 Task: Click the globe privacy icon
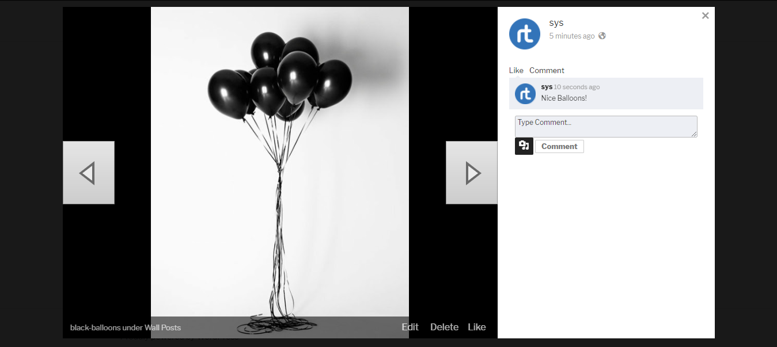click(602, 36)
